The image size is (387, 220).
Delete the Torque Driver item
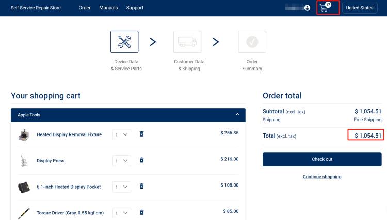point(142,212)
